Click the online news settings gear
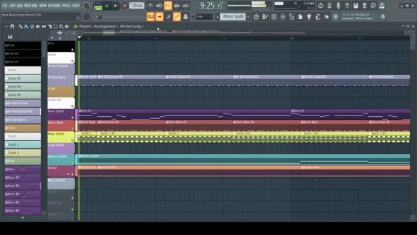 382,16
